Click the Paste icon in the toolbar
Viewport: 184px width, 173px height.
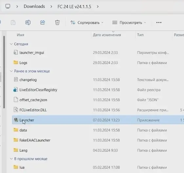[13, 22]
